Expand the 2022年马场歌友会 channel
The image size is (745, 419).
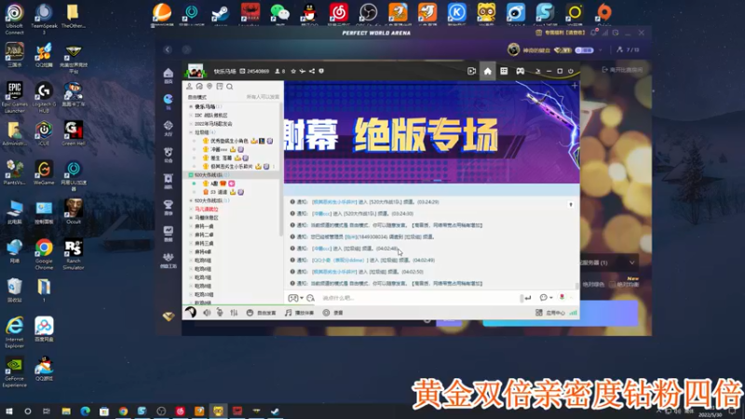[x=191, y=124]
